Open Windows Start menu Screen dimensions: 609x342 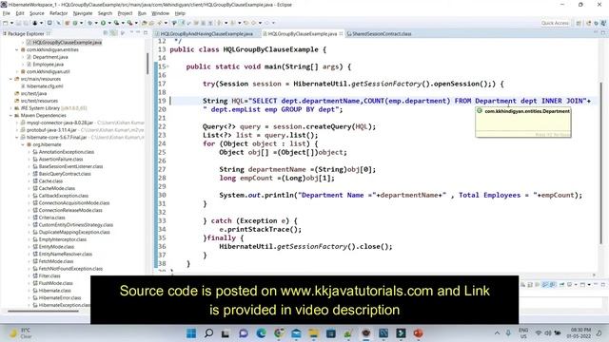[191, 333]
